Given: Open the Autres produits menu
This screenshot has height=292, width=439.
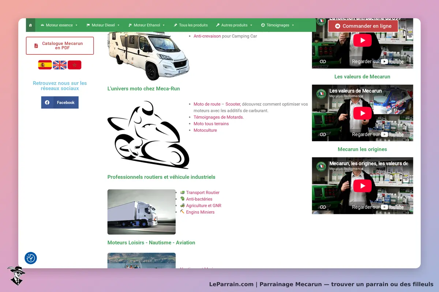Looking at the screenshot, I should [x=234, y=25].
